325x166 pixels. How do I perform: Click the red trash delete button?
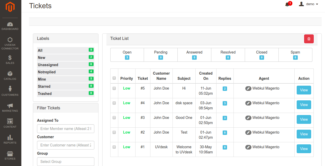point(309,39)
